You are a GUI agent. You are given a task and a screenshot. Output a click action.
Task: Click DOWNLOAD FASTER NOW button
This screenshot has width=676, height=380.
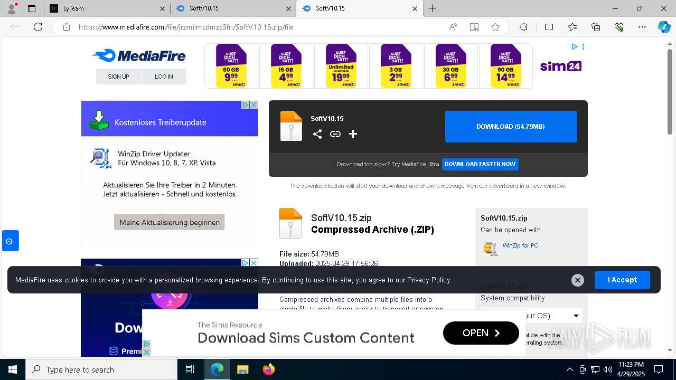tap(480, 164)
